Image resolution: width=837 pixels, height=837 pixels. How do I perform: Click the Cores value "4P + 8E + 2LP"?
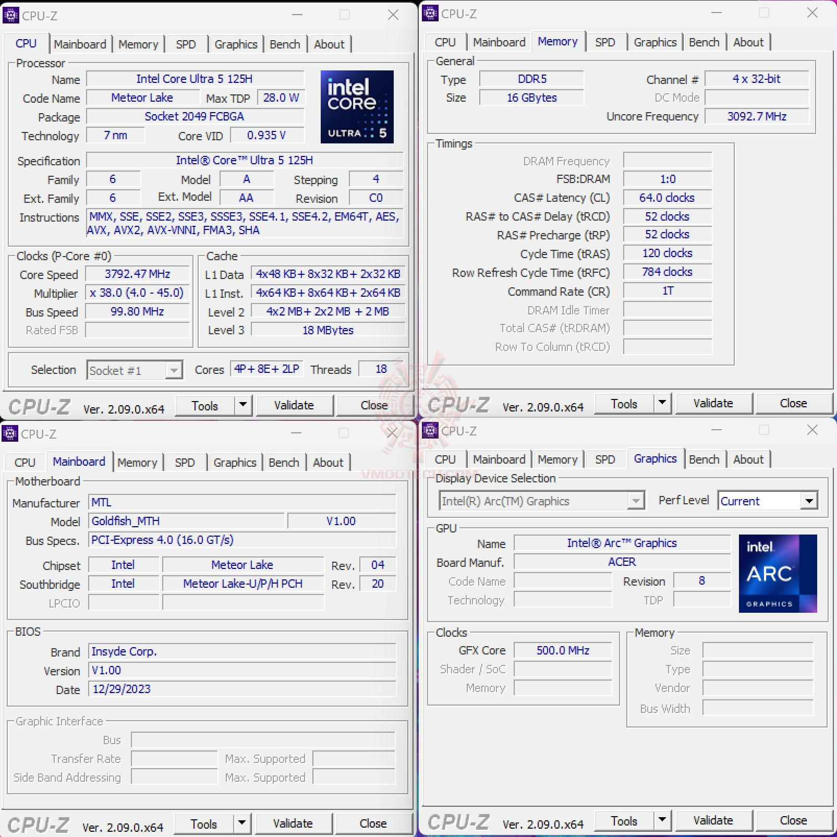pos(266,369)
